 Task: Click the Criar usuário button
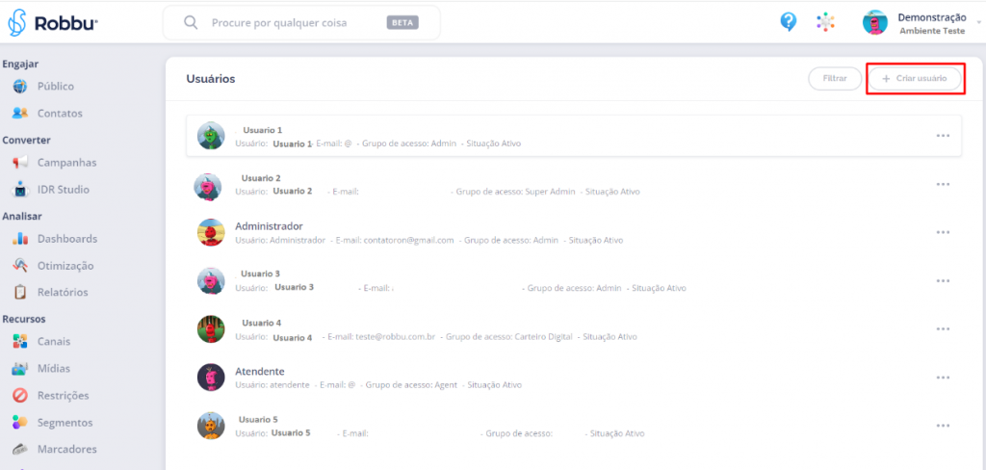tap(915, 78)
